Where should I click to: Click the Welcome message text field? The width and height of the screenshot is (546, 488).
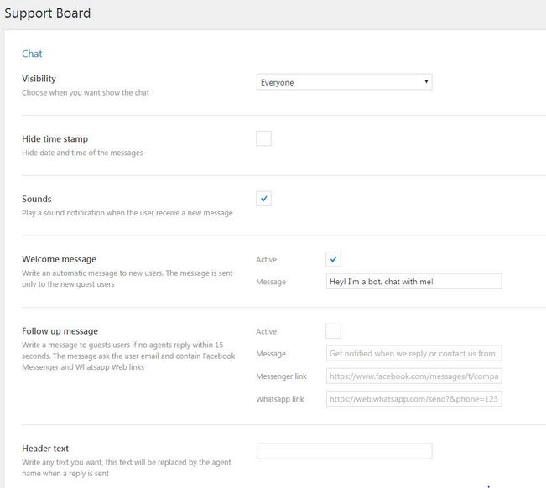pos(413,281)
